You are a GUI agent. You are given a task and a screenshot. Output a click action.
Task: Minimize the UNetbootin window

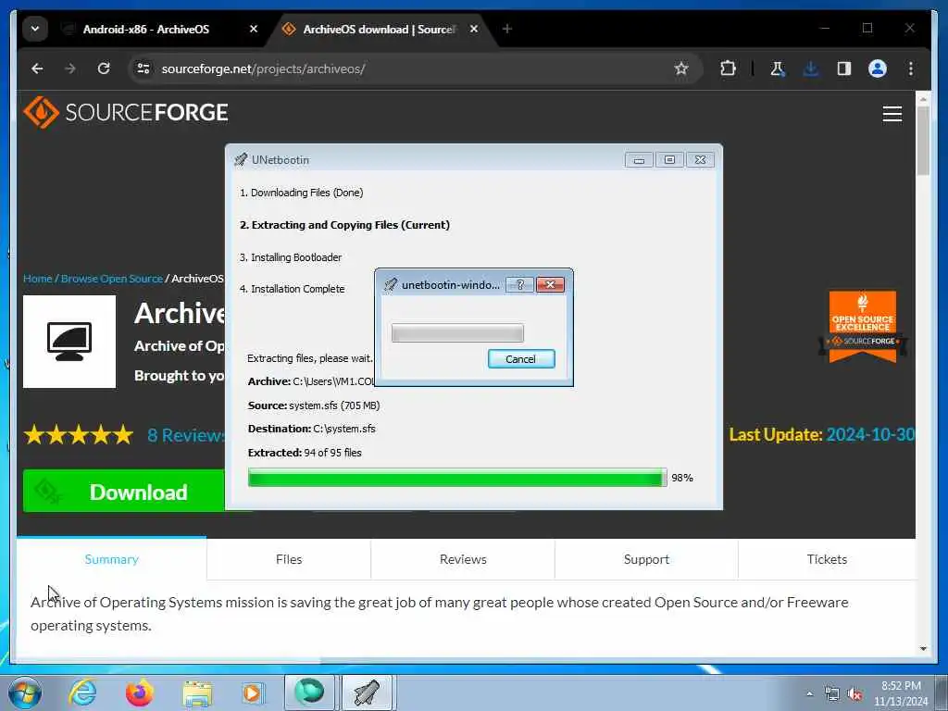click(x=639, y=160)
